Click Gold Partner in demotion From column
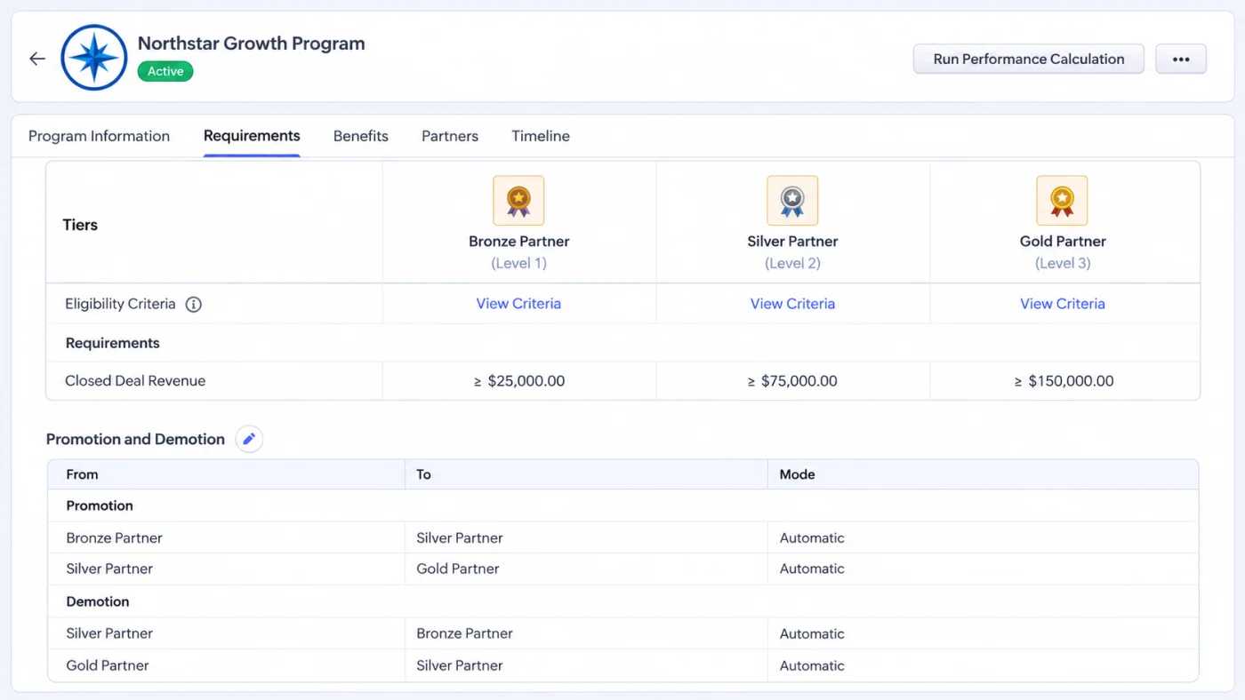Screen dimensions: 1245x700 click(x=108, y=665)
